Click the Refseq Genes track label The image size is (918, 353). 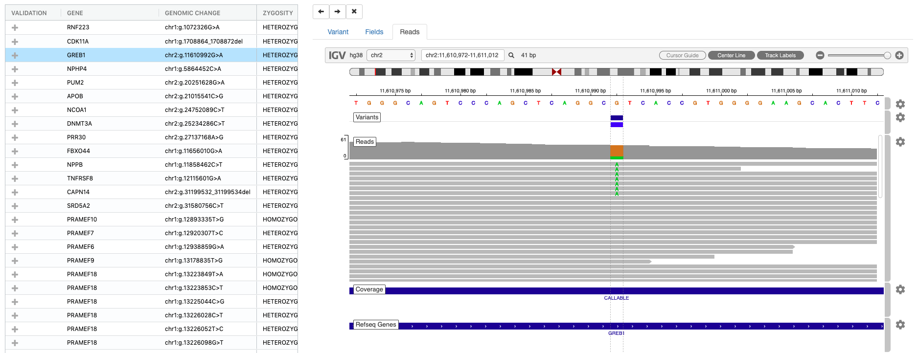(376, 325)
